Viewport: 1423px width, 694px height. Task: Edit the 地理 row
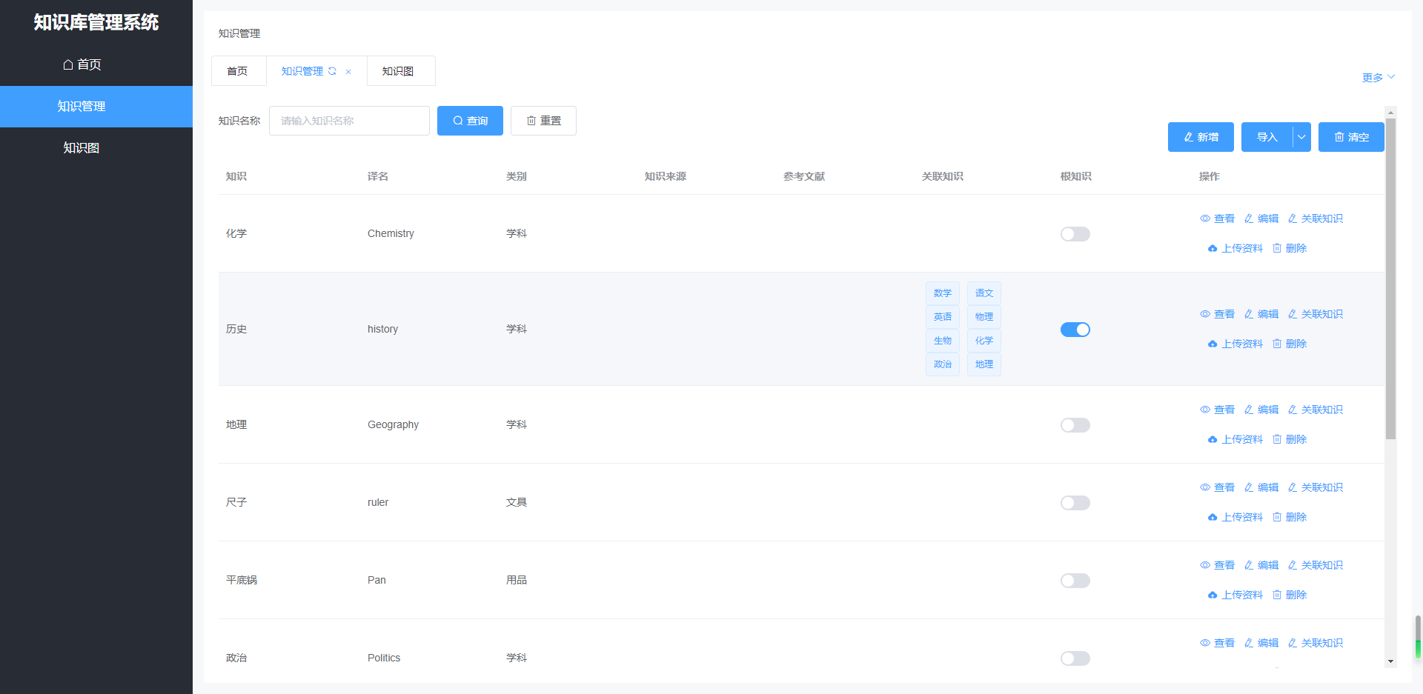tap(1261, 410)
